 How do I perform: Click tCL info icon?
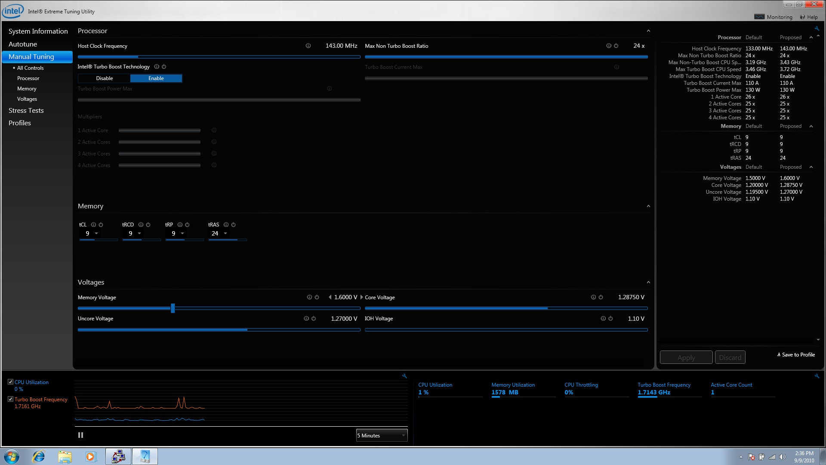(x=93, y=225)
